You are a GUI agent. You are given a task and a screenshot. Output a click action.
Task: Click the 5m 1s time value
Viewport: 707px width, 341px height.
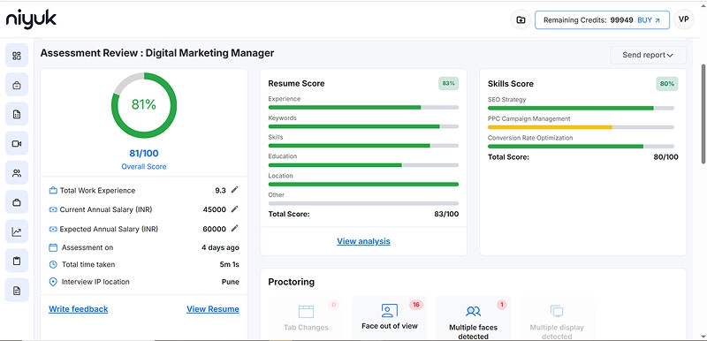tap(230, 265)
